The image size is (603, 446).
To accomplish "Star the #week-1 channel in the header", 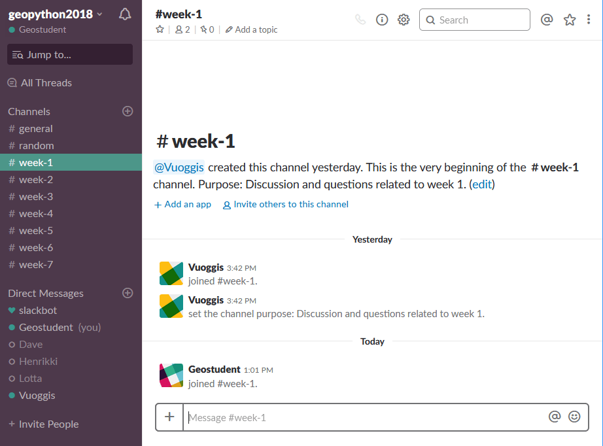I will pos(159,29).
